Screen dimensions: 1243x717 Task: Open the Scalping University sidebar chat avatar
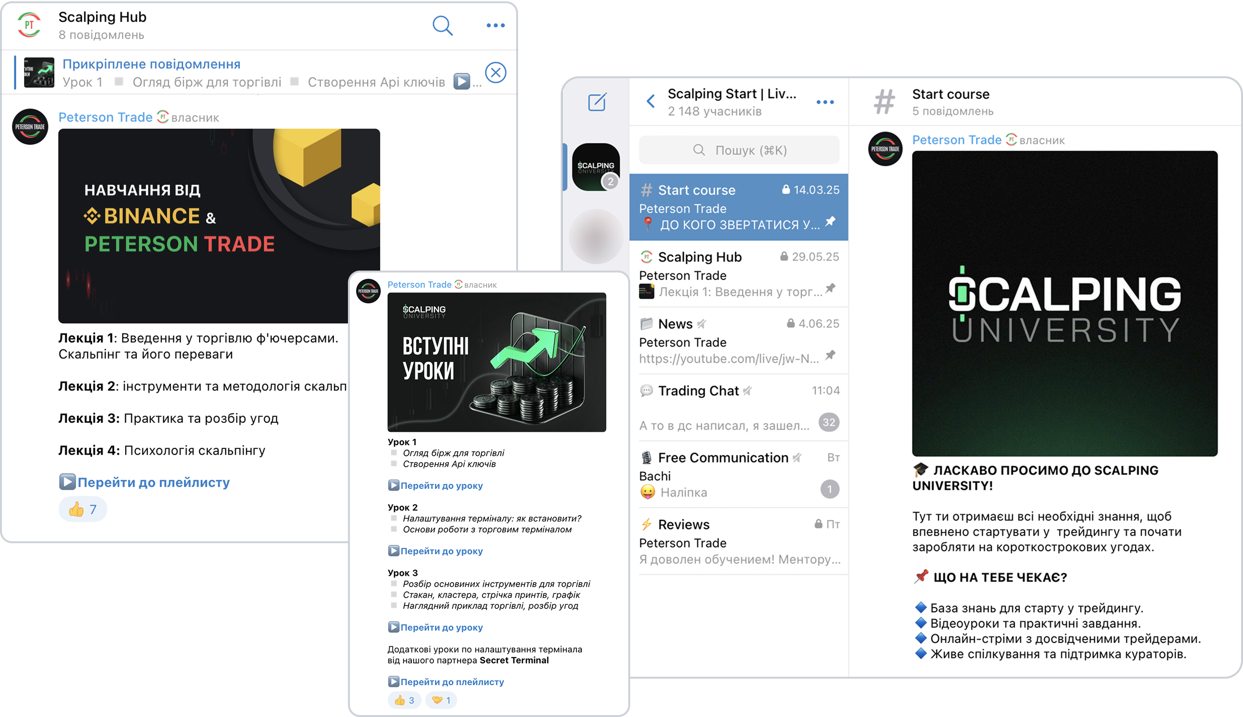[x=596, y=167]
